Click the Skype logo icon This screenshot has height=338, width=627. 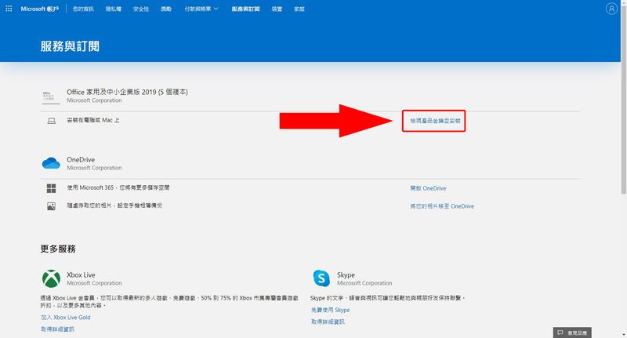pos(321,278)
